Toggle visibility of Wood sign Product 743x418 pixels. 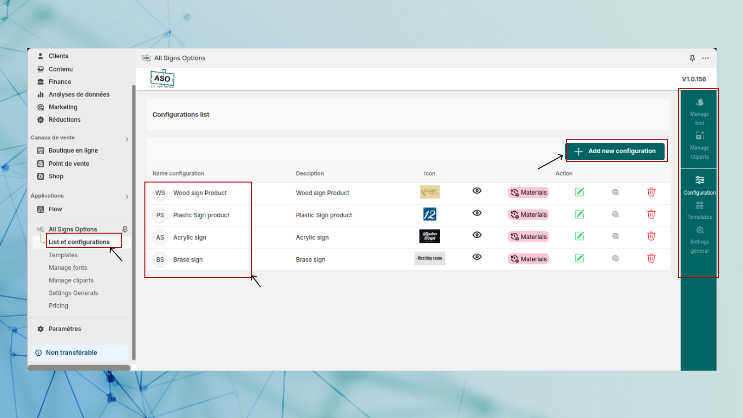(477, 191)
